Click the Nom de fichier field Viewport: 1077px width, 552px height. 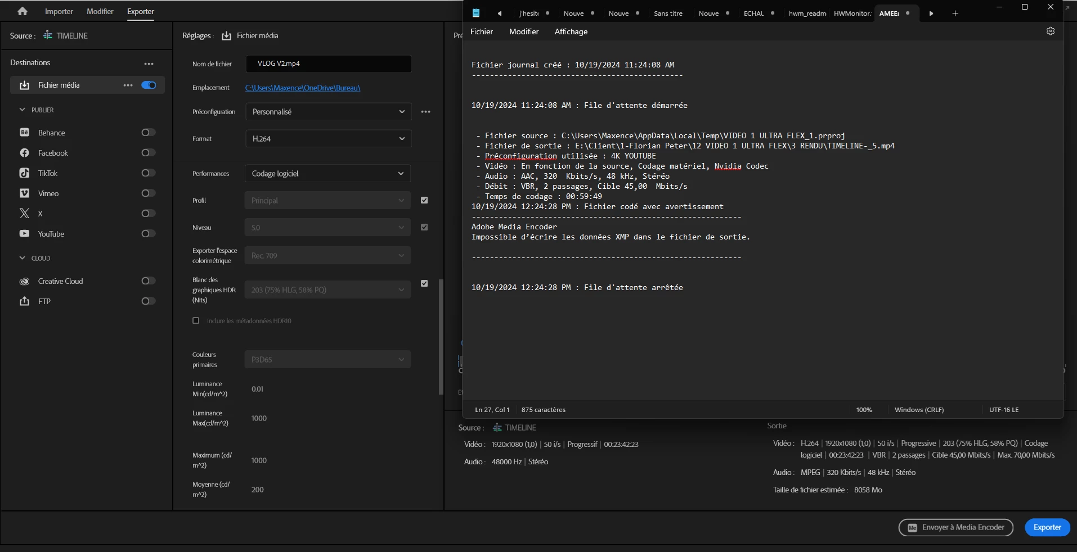(329, 64)
